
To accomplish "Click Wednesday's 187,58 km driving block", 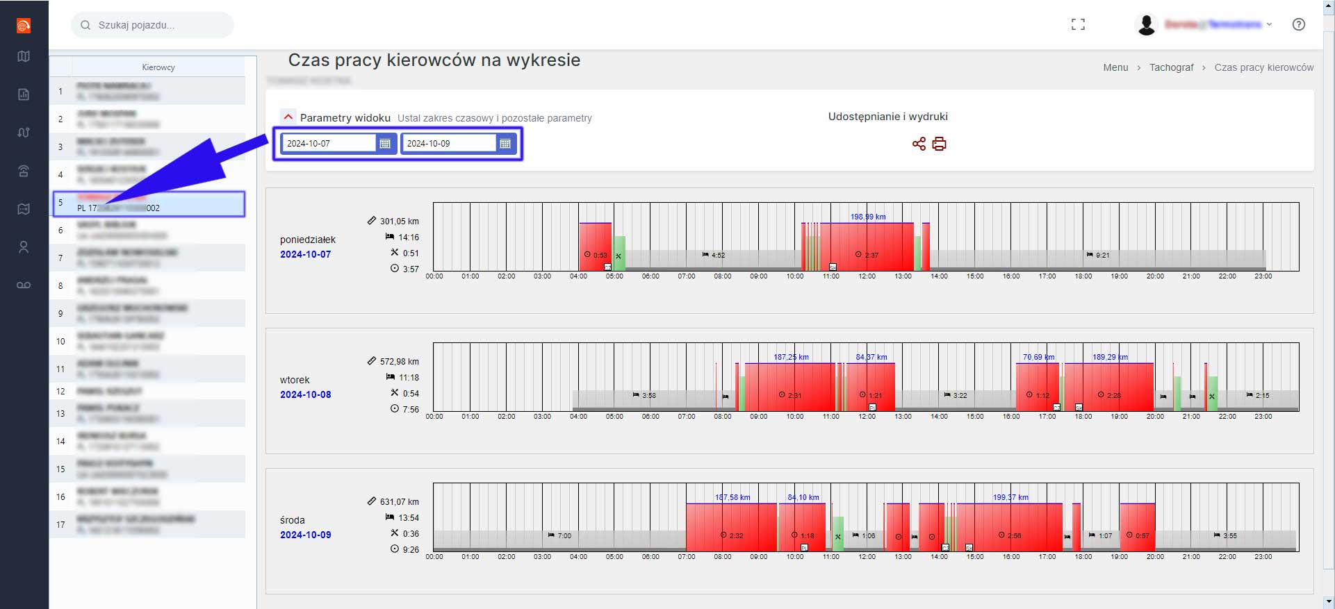I will [731, 527].
